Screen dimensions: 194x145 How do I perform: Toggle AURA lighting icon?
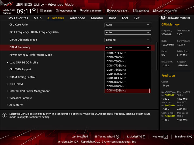[x=155, y=10]
